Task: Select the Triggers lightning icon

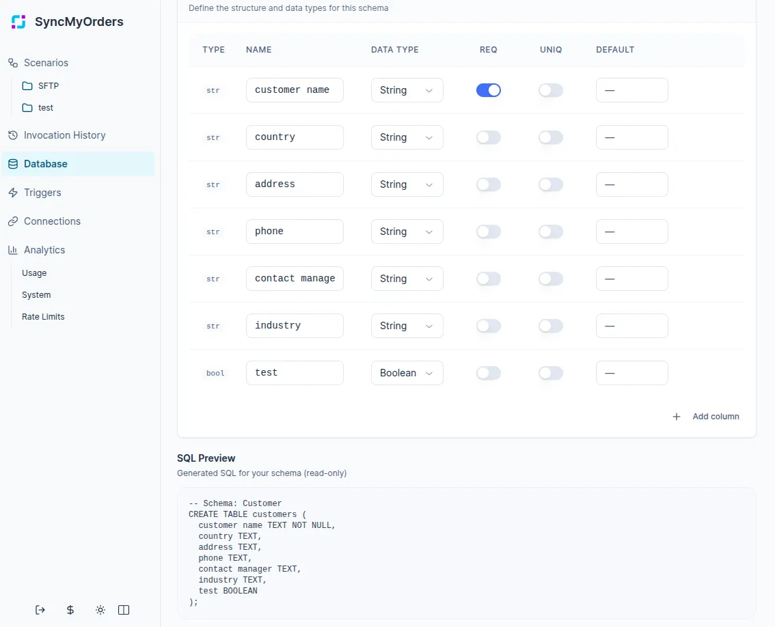Action: click(x=12, y=193)
